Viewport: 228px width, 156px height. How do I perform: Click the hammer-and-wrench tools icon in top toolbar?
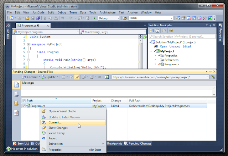point(205,18)
